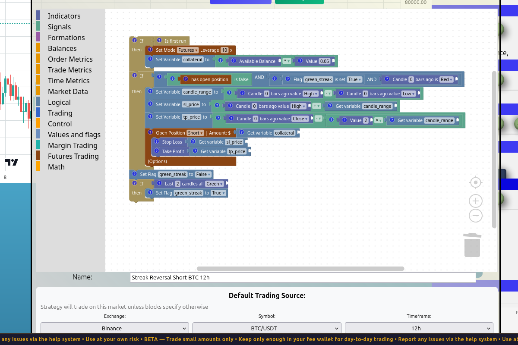
Task: Open the Margin Trading category
Action: 73,145
